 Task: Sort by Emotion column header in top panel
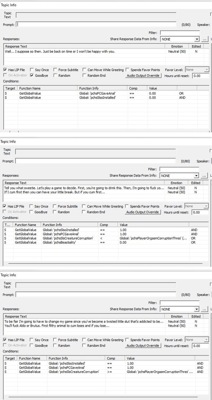pos(177,46)
